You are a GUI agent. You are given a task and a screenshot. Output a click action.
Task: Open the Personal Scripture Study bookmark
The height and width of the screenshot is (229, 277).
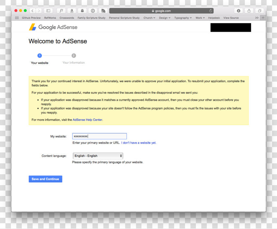pos(124,18)
